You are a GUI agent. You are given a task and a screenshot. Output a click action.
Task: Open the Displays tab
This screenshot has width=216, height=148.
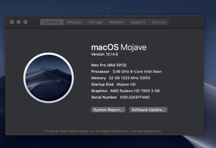(74, 22)
